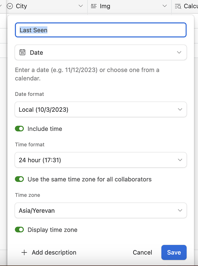The image size is (198, 266).
Task: Click the text field icon beside Img header
Action: [94, 6]
